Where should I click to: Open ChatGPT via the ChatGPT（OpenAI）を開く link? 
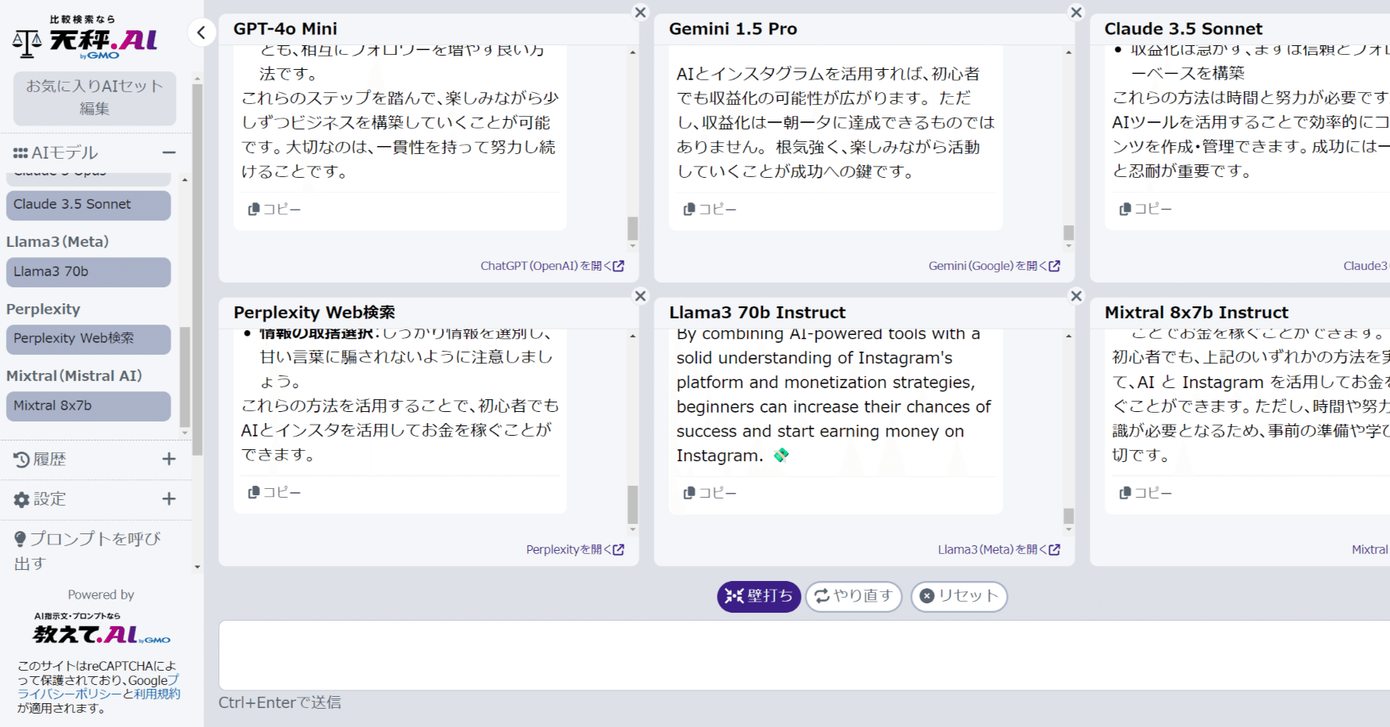(553, 266)
